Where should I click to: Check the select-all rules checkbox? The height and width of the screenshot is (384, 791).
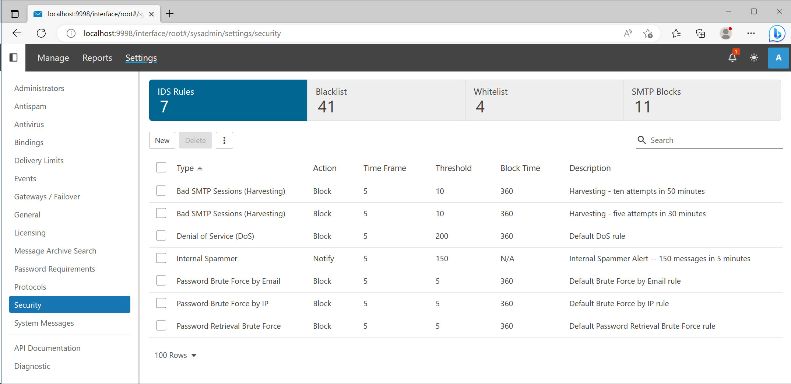(x=161, y=168)
